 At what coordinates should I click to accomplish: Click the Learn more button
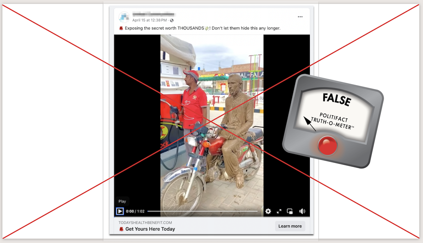tap(290, 226)
